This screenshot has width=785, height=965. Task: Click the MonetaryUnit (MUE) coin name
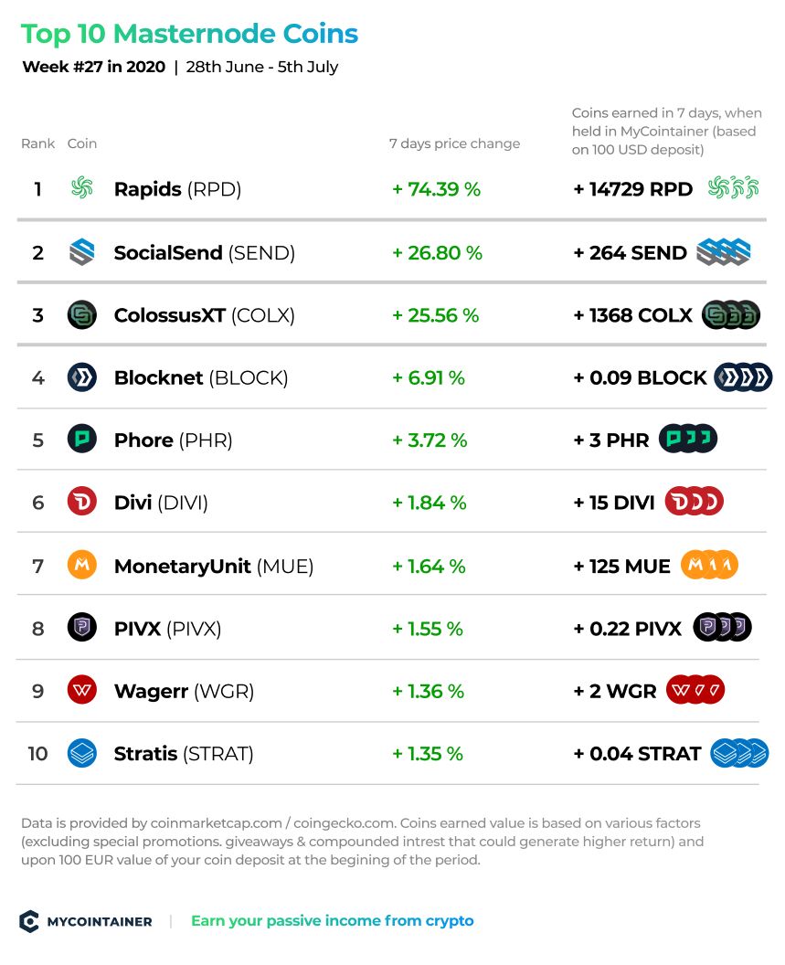[x=214, y=566]
